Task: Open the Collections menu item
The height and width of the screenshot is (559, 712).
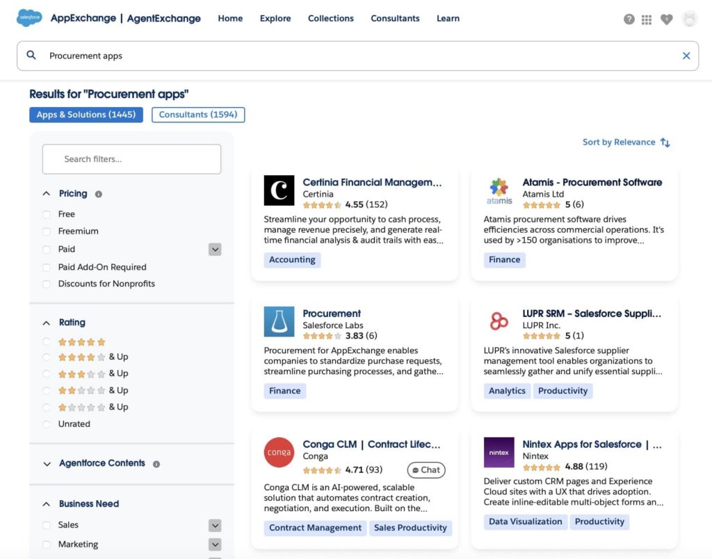Action: [331, 18]
